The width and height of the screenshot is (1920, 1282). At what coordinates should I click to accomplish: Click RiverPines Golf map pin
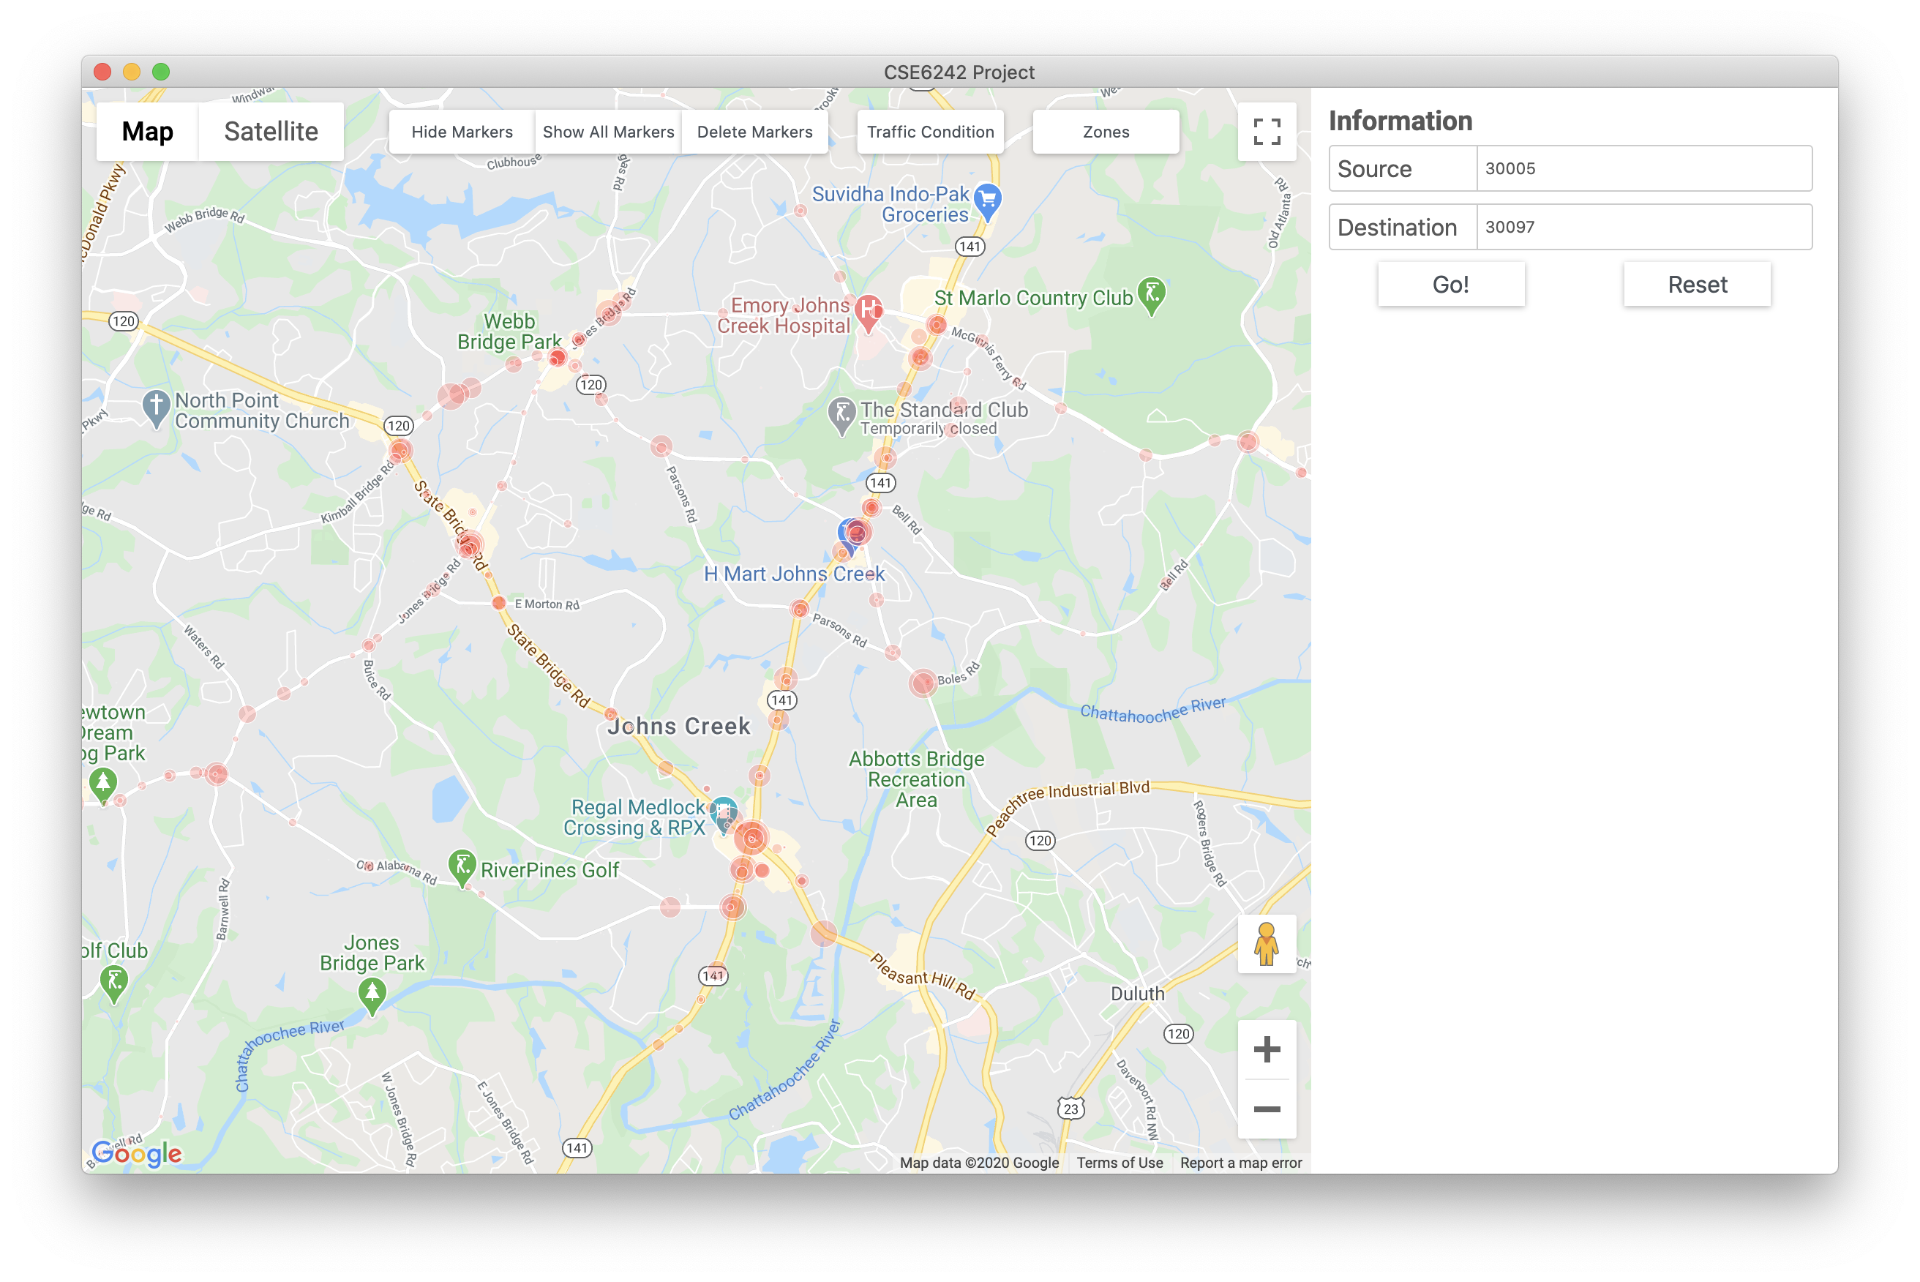point(462,866)
